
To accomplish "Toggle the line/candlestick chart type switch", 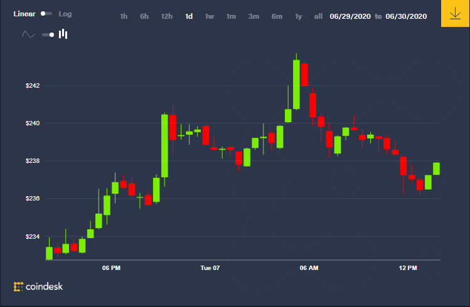I will [48, 34].
